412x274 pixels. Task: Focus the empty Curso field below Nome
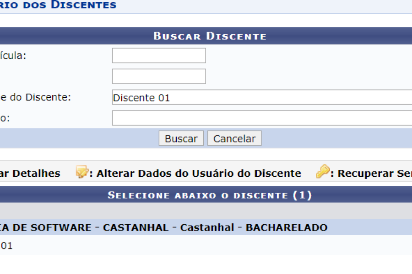tap(262, 118)
